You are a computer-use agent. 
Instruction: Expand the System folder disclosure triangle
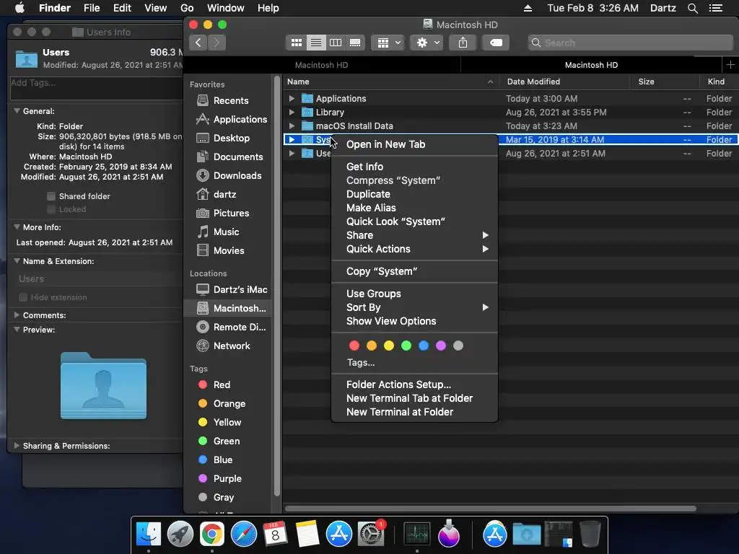pyautogui.click(x=292, y=139)
